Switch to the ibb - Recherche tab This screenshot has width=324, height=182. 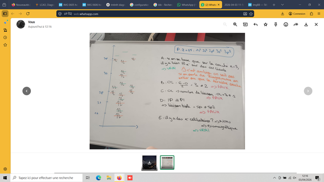[x=163, y=5]
